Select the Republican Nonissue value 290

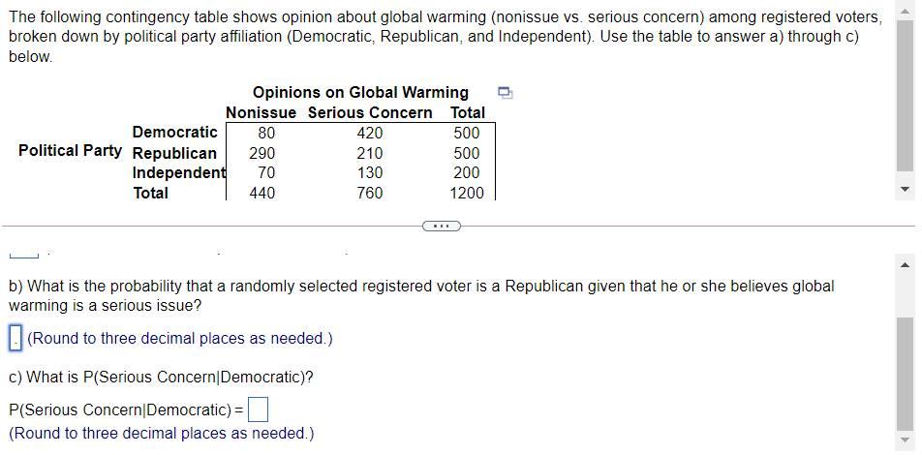[261, 153]
